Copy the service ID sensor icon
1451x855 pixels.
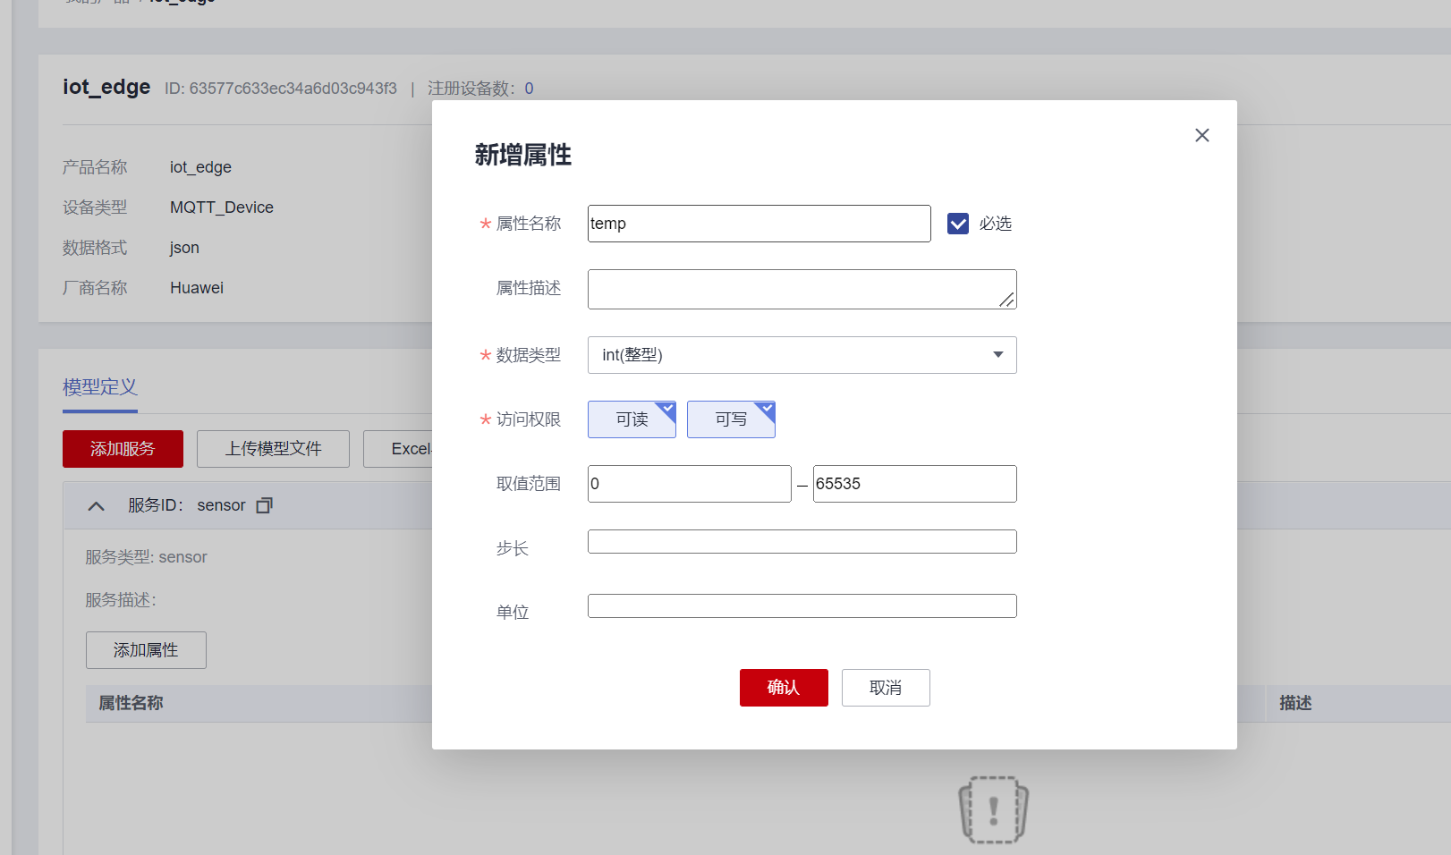coord(264,505)
